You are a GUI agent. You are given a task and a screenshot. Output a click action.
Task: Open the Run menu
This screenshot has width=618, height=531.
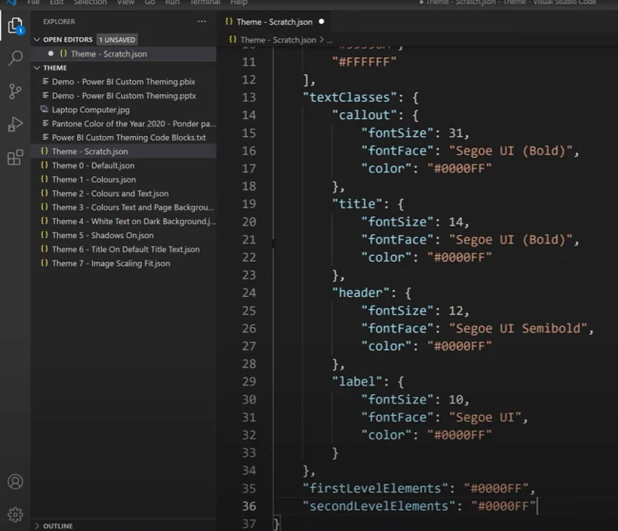pyautogui.click(x=172, y=2)
